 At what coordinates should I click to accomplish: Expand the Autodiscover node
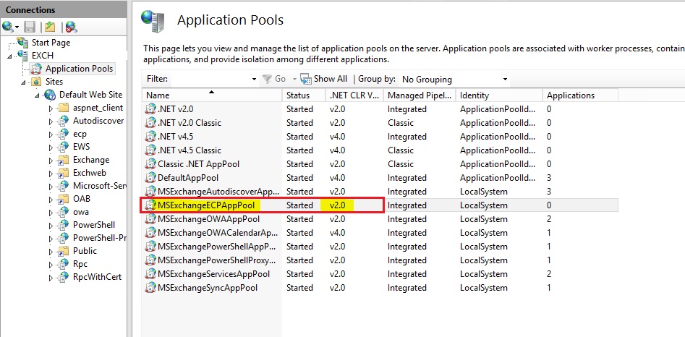(51, 121)
